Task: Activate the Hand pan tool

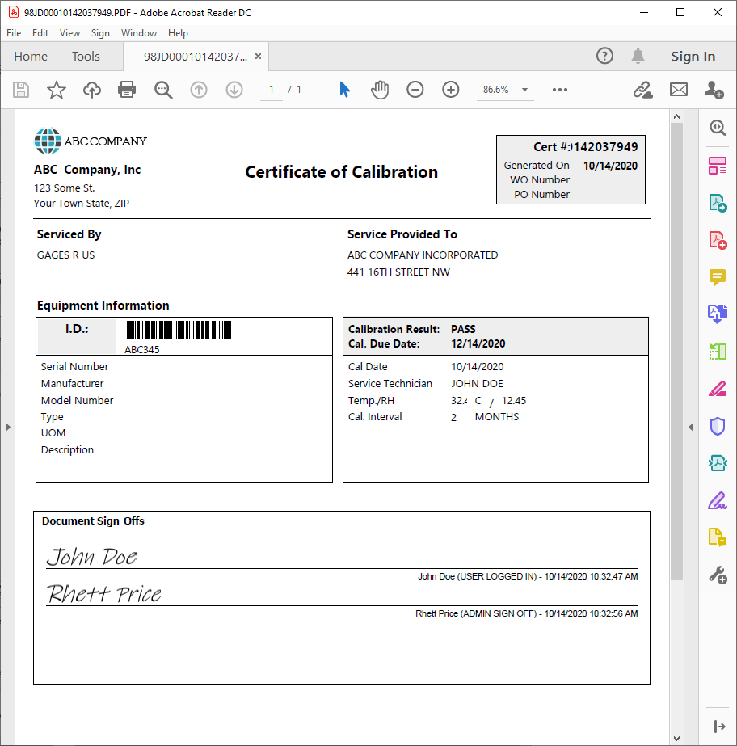Action: coord(379,90)
